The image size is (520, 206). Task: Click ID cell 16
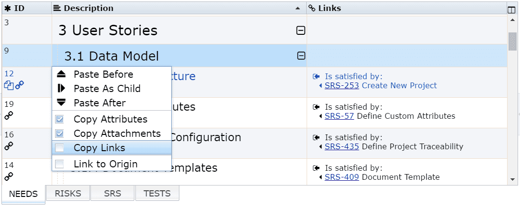point(27,143)
